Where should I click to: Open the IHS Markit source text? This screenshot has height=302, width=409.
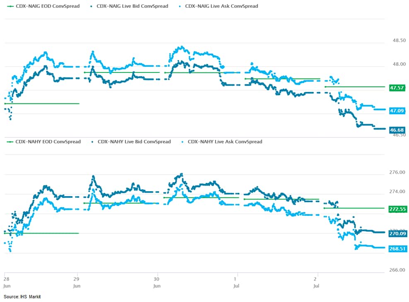pos(22,297)
